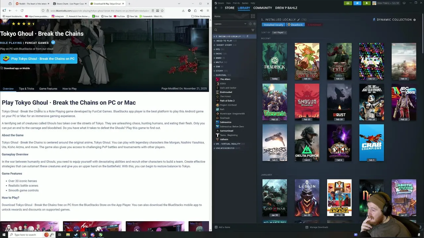Open Steam from Windows taskbar
The width and height of the screenshot is (424, 238).
point(76,235)
